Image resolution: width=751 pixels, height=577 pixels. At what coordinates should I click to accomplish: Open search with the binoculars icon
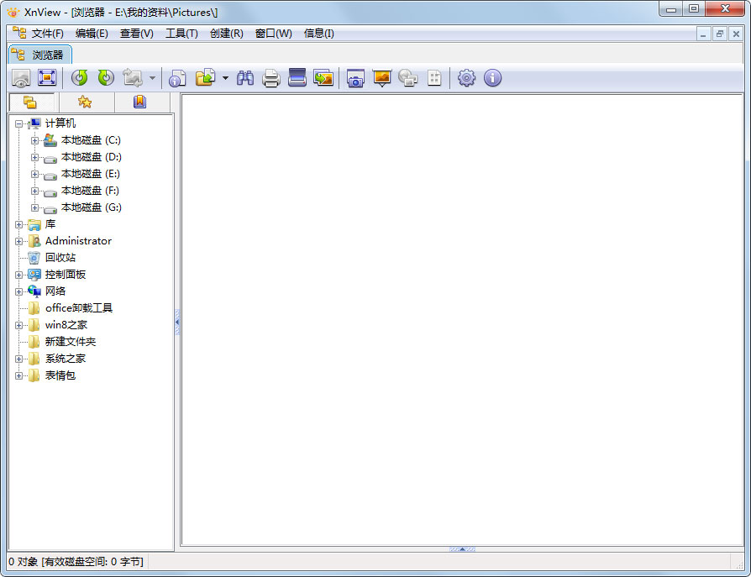tap(245, 78)
